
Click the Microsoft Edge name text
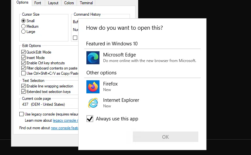119,55
